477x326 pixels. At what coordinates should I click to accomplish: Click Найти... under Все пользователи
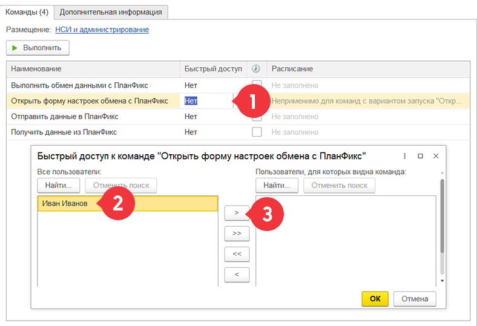click(58, 185)
